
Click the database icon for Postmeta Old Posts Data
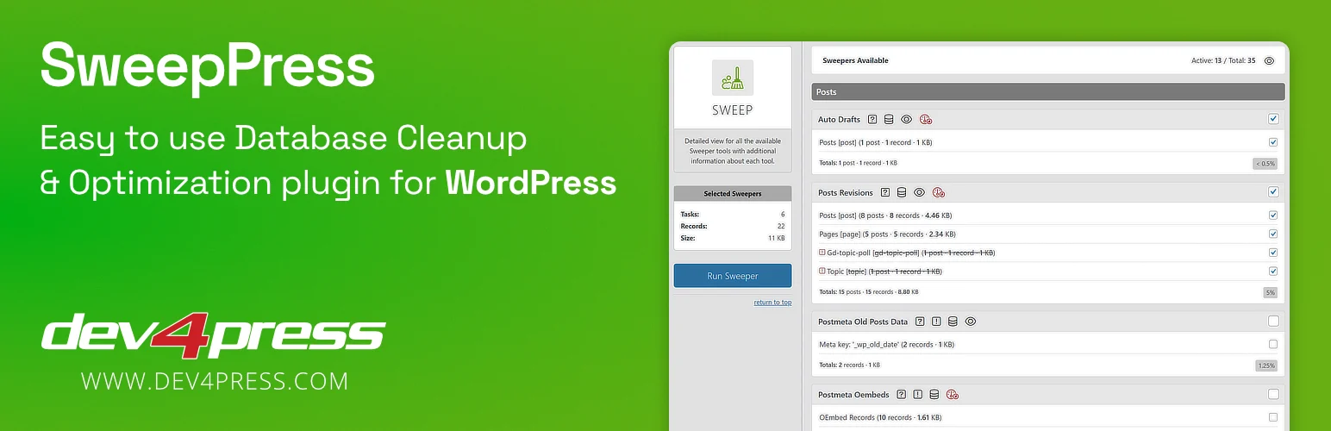(953, 322)
